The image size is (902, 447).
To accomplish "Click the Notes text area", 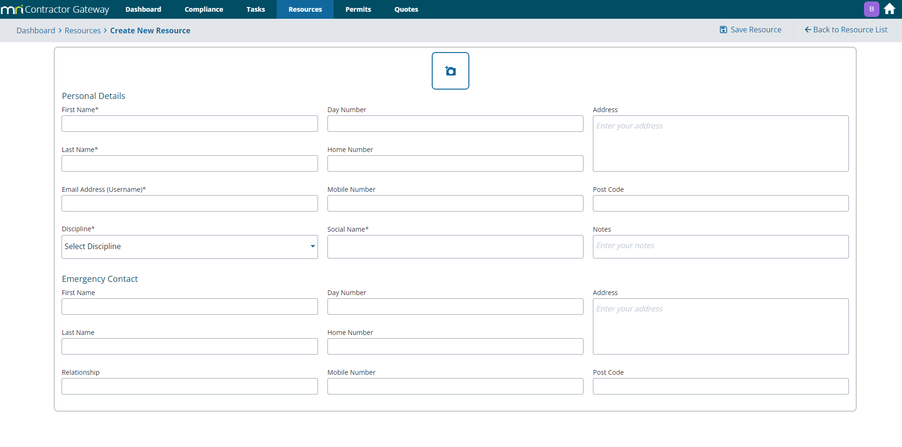I will (x=720, y=247).
